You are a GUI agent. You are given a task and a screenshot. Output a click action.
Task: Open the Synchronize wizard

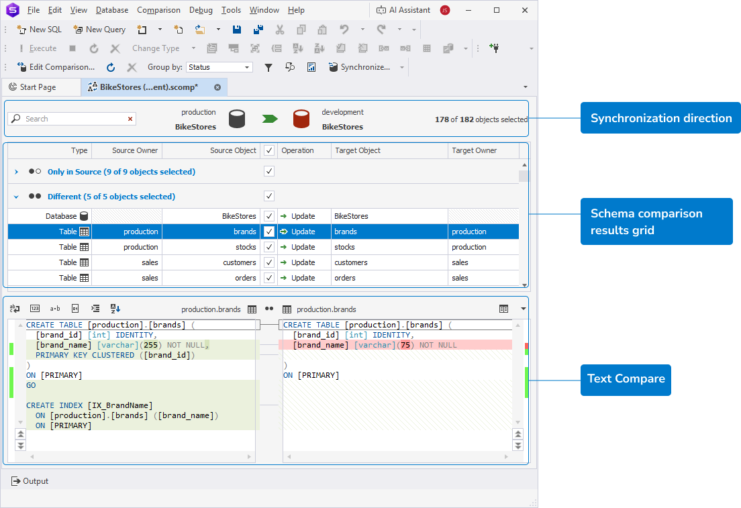360,67
